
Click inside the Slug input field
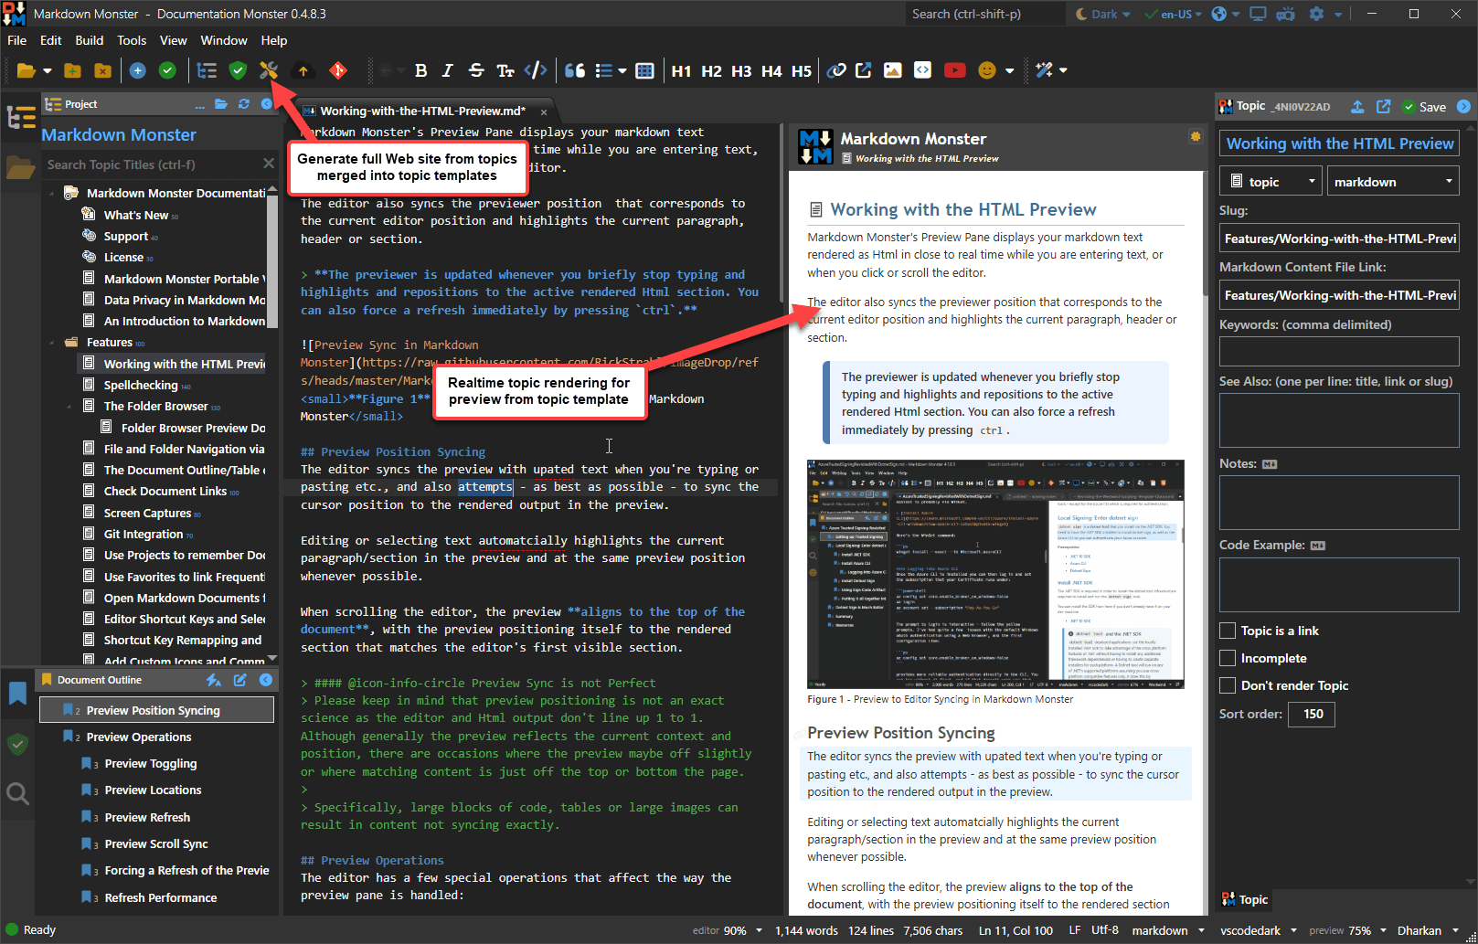pyautogui.click(x=1339, y=238)
